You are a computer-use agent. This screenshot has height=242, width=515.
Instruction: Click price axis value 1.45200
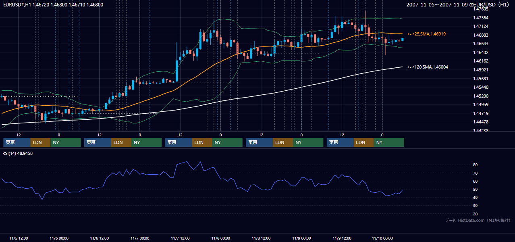[x=480, y=96]
